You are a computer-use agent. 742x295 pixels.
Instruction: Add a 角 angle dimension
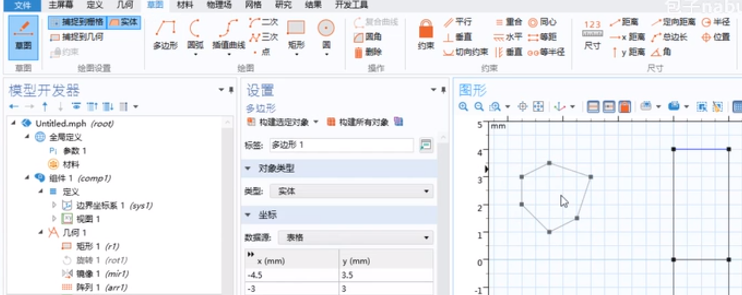click(661, 52)
